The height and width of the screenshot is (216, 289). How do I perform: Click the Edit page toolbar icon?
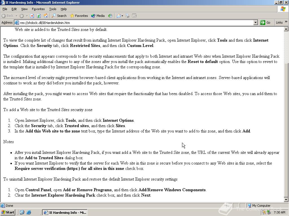[x=134, y=16]
